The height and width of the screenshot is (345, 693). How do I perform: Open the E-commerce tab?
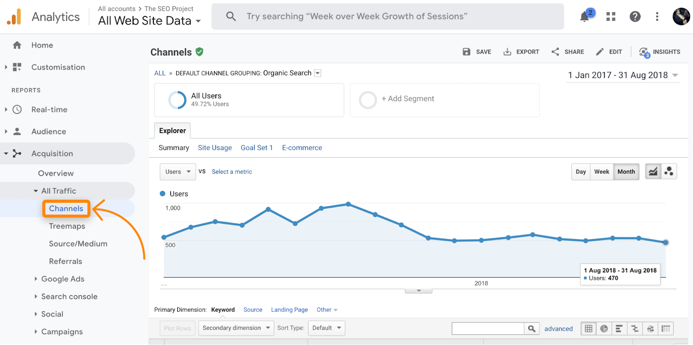coord(302,148)
